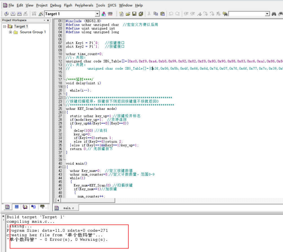Open the Target 1 selection dropdown
Viewport: 283px width, 252px height.
pos(98,14)
